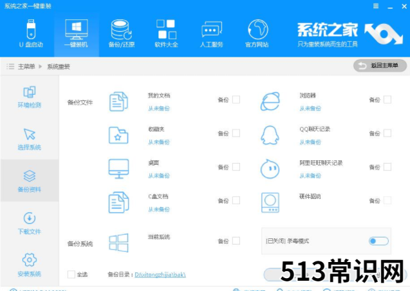Go to 备份资料 step

point(30,181)
